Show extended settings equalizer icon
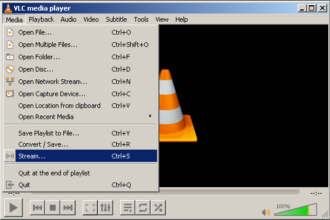This screenshot has height=220, width=330. click(x=106, y=208)
